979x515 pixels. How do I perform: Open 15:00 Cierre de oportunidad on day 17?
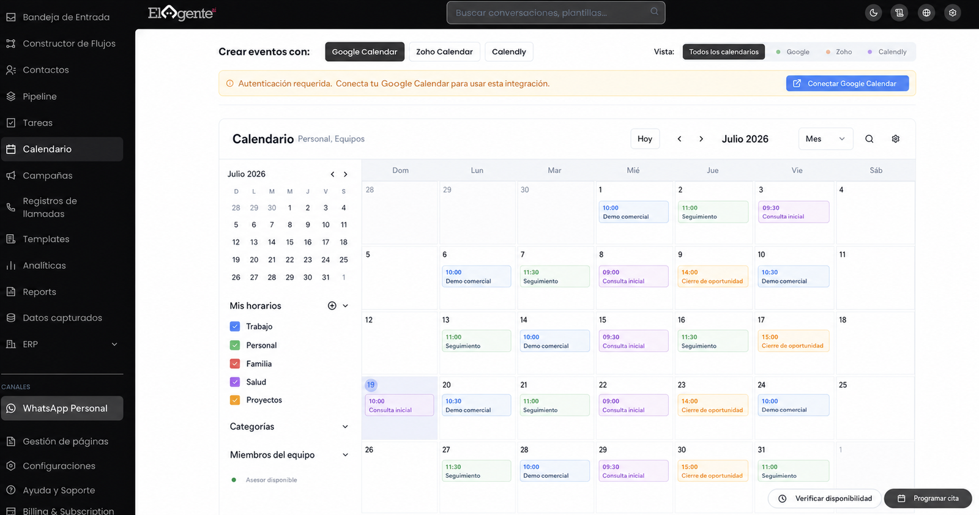[794, 341]
